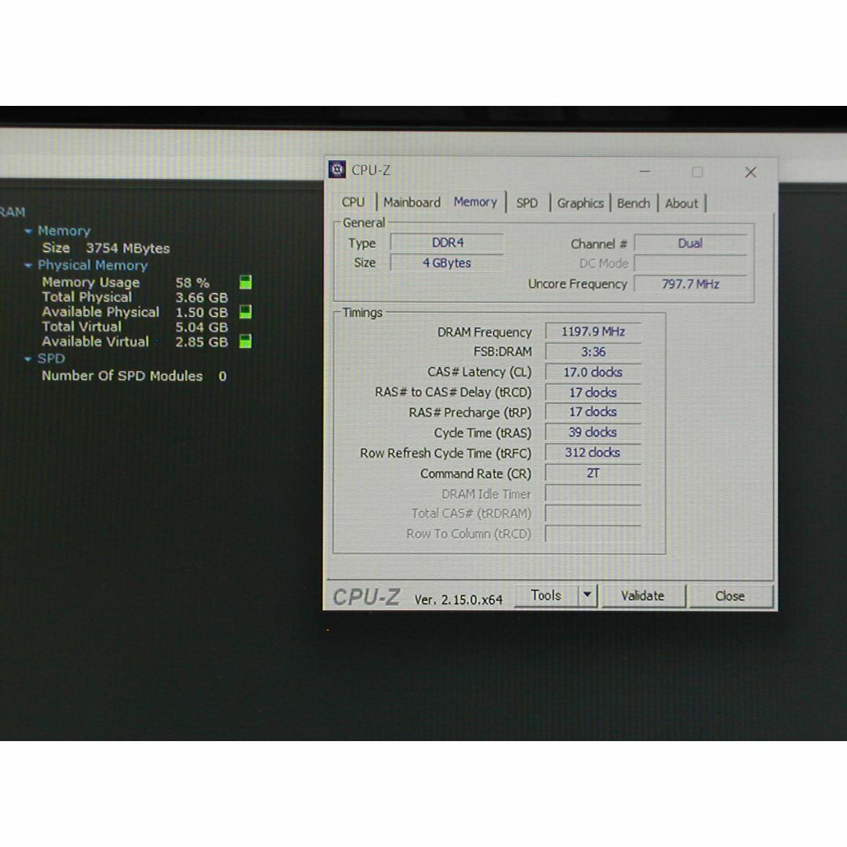Click the tRFC value 312 clocks

(x=593, y=453)
